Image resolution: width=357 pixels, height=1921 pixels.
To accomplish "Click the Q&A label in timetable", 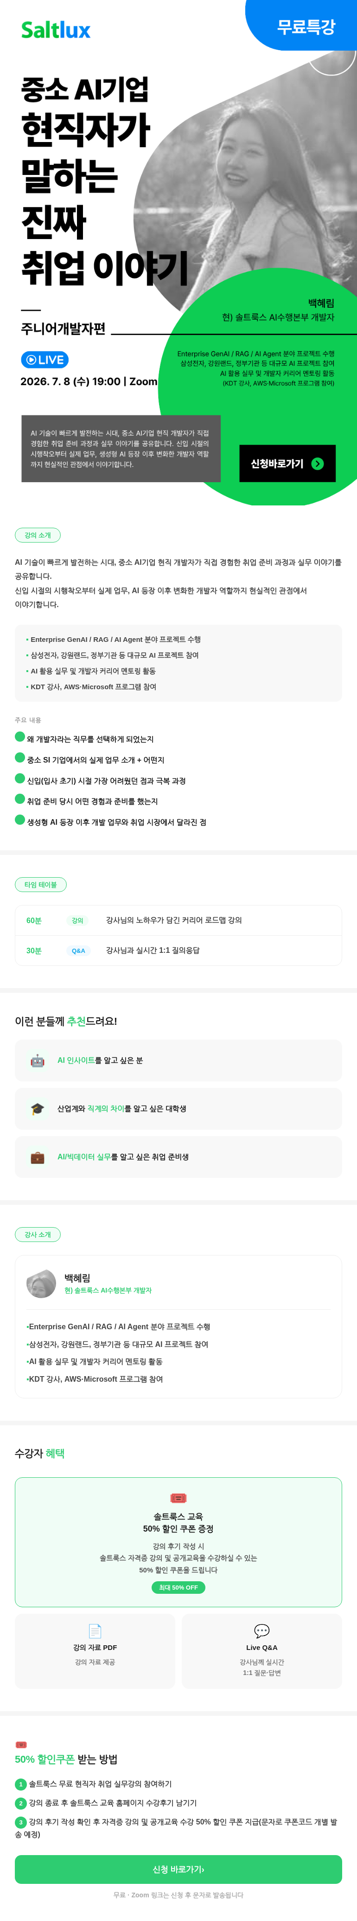I will coord(78,950).
